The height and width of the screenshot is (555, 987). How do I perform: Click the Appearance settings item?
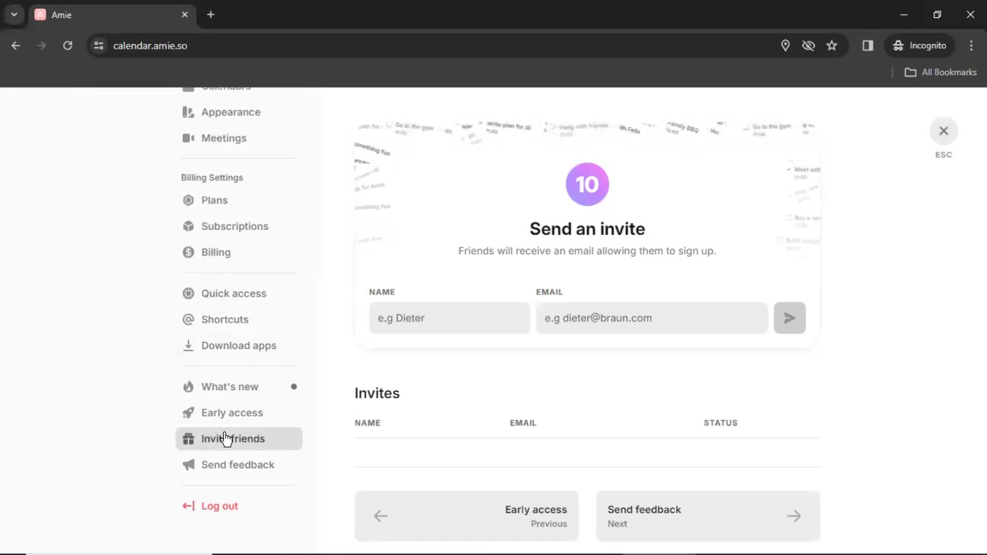point(230,112)
